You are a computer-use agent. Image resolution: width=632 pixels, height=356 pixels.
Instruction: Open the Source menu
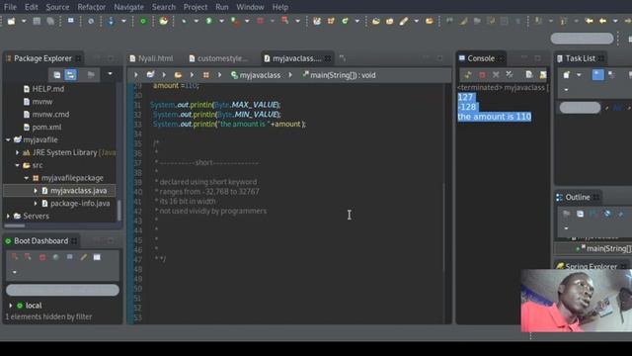pyautogui.click(x=57, y=7)
